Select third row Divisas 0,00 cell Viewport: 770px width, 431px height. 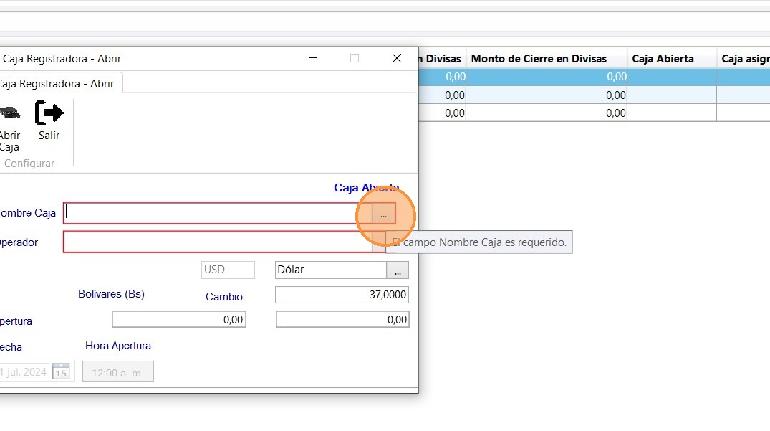pos(442,113)
